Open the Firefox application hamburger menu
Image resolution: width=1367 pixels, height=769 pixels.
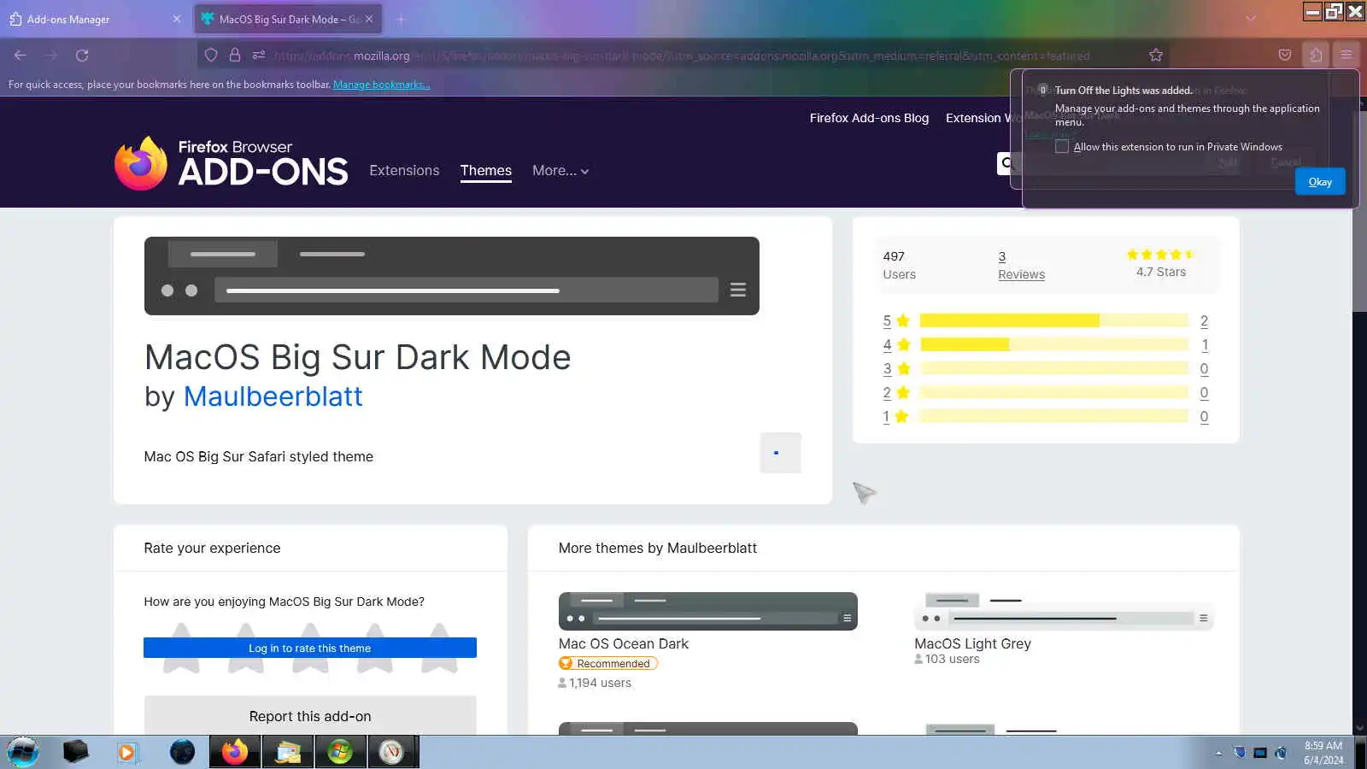pyautogui.click(x=1346, y=55)
